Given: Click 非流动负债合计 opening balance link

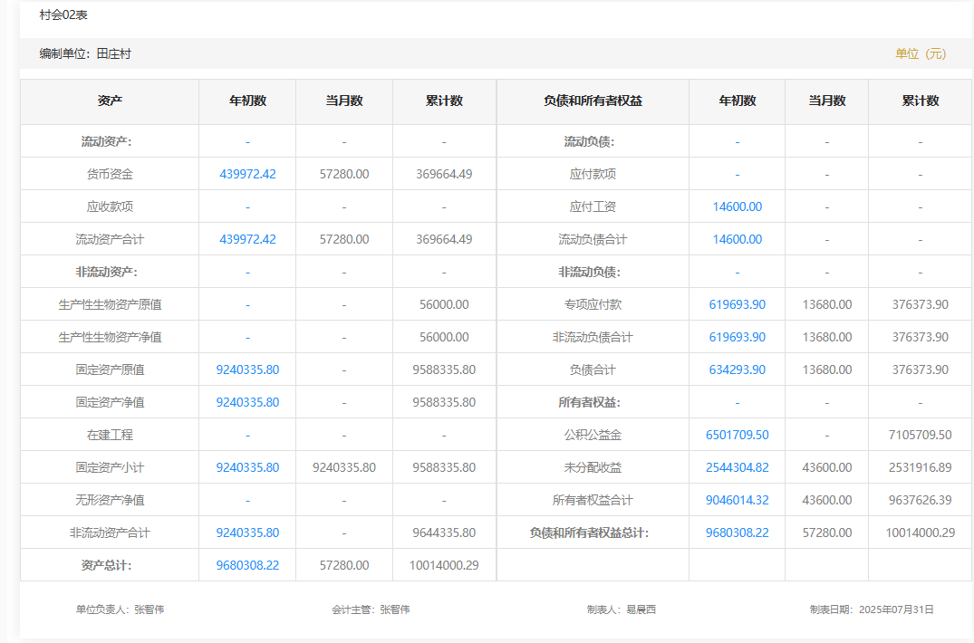Looking at the screenshot, I should 737,337.
